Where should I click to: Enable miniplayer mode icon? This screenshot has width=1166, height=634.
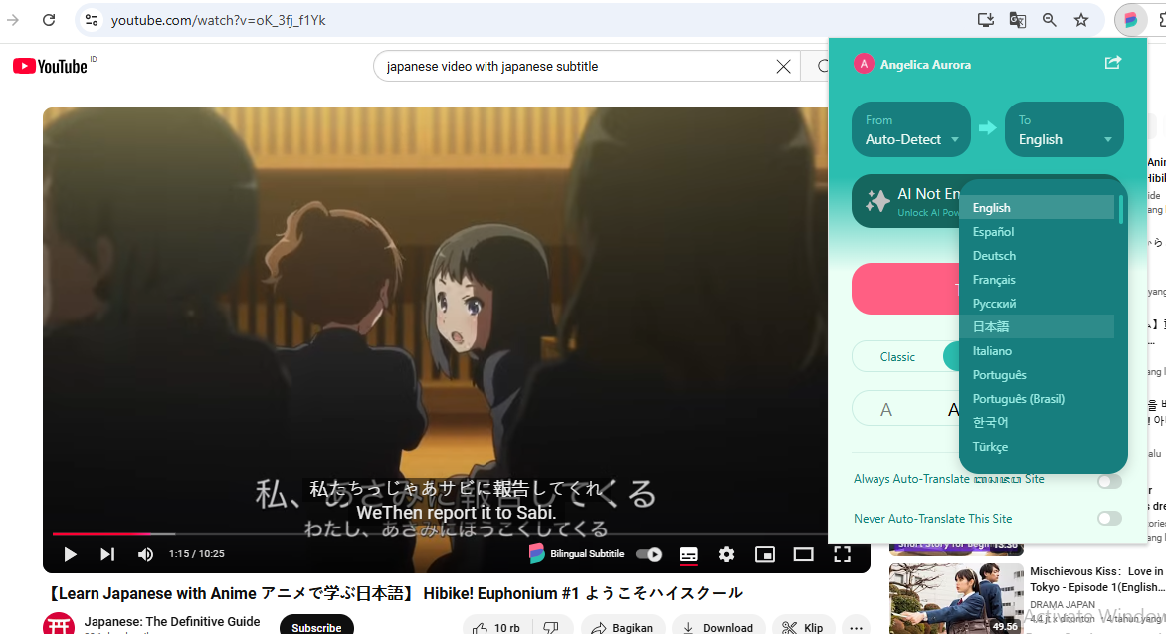(x=764, y=554)
